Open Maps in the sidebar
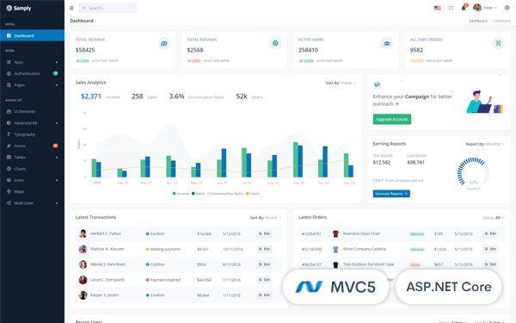The image size is (516, 323). 33,191
